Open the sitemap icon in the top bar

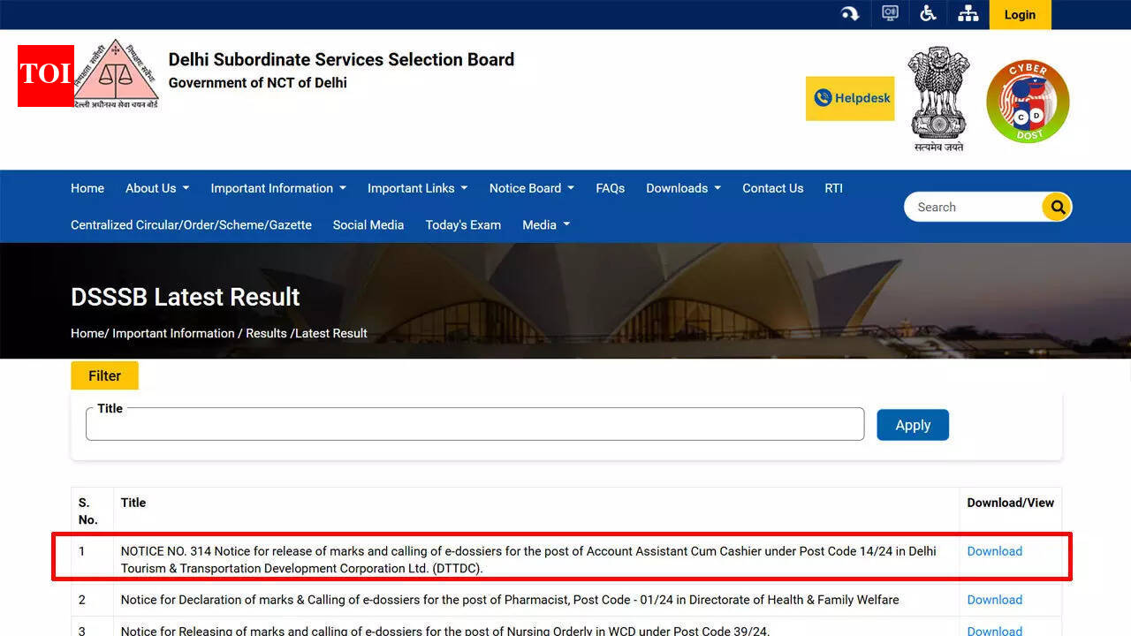click(x=968, y=12)
